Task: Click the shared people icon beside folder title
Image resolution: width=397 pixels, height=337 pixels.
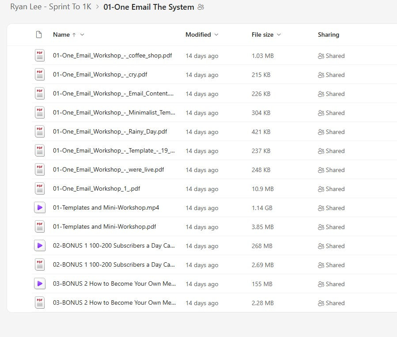Action: click(201, 7)
